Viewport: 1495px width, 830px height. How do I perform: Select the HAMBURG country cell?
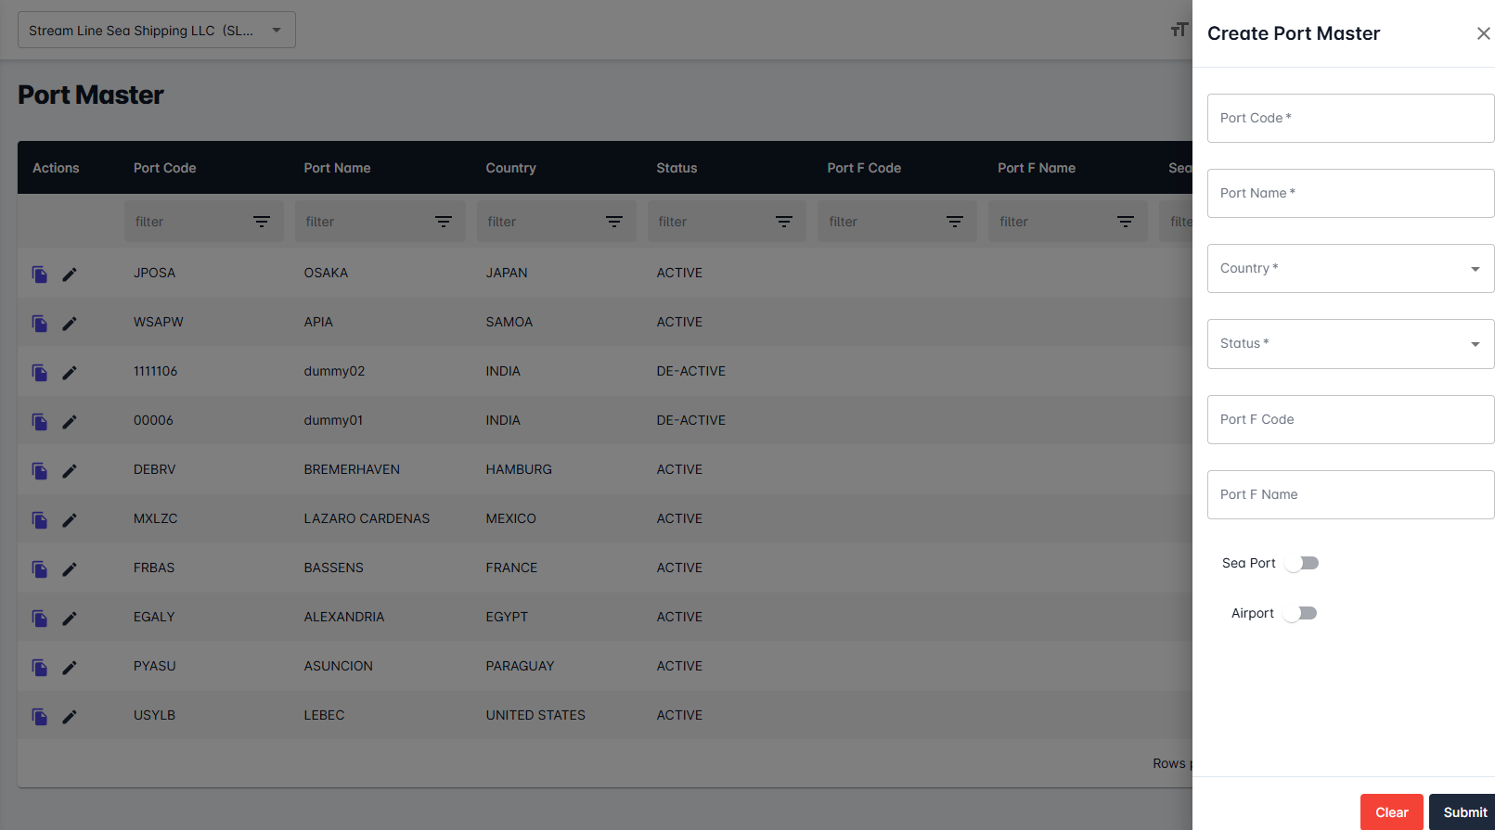click(x=519, y=469)
